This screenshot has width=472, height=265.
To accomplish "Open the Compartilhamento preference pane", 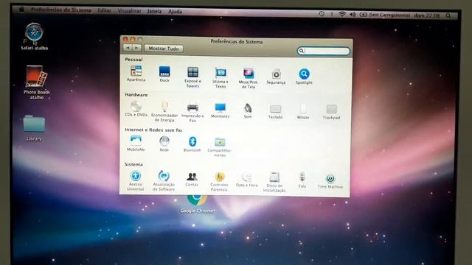I will [220, 147].
